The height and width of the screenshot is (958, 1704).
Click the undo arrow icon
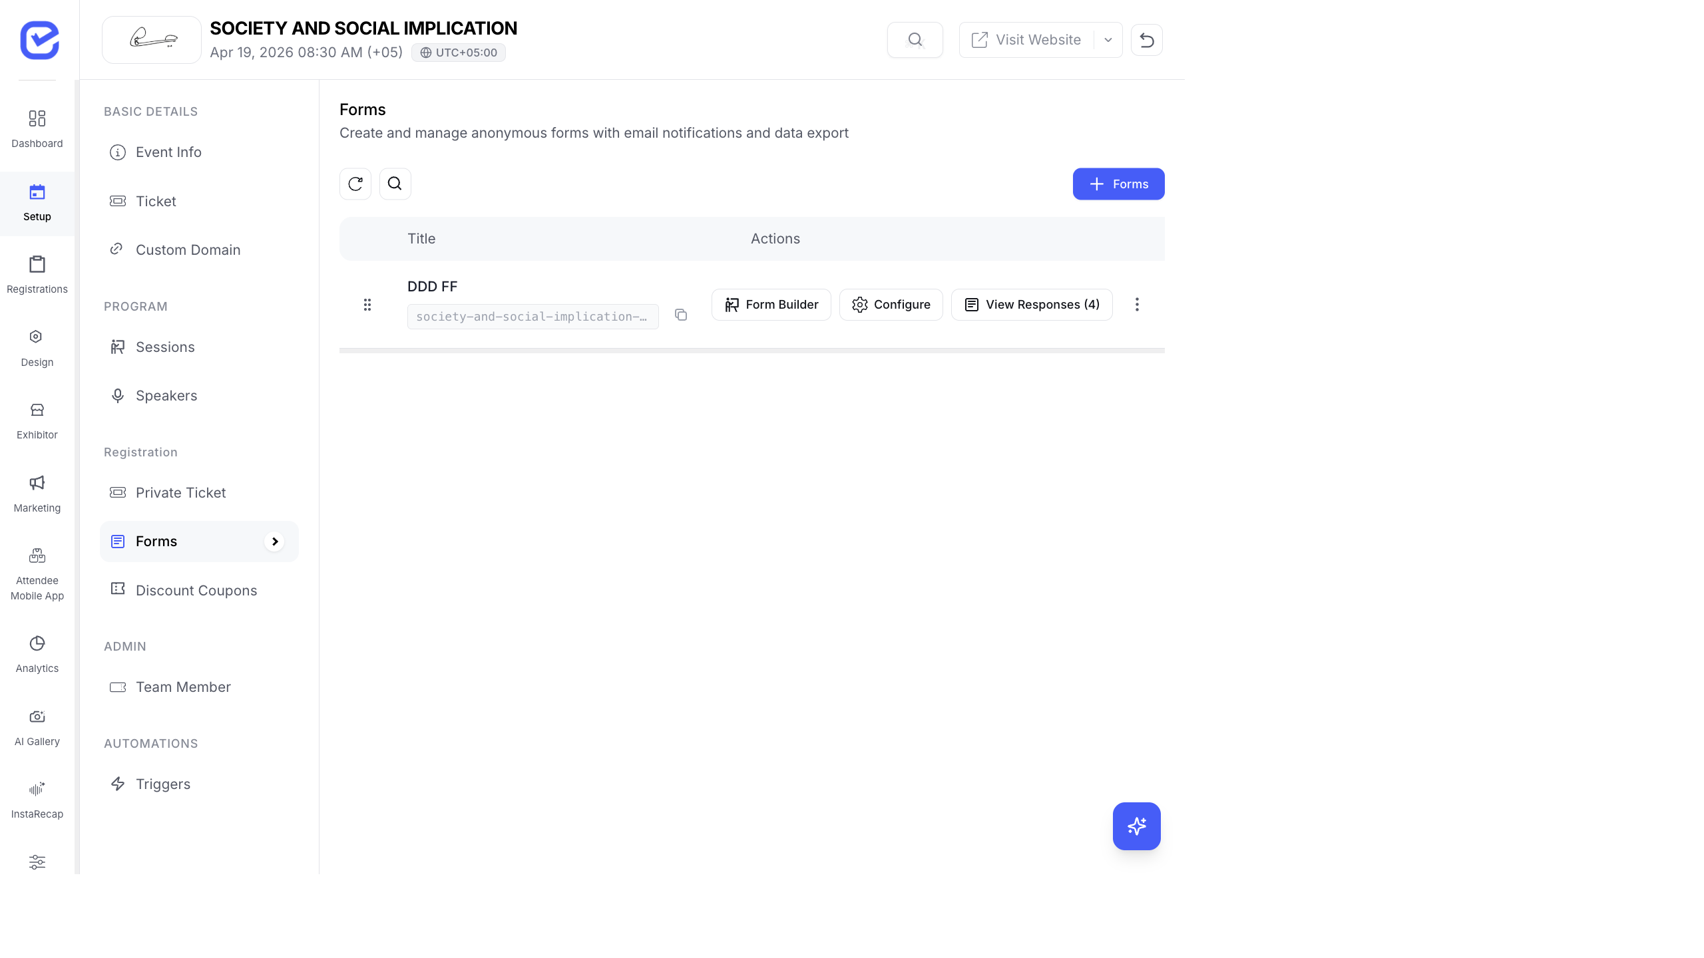coord(1147,40)
